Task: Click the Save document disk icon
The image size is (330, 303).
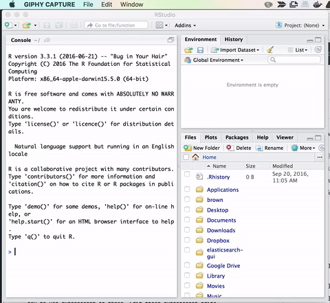Action: (47, 25)
